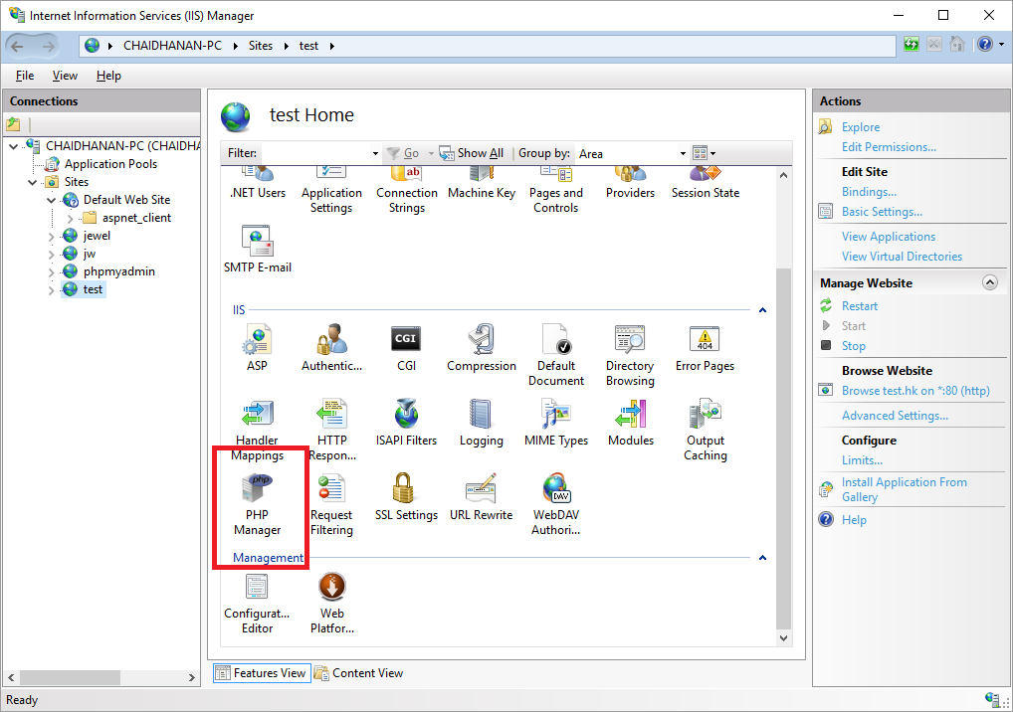This screenshot has height=712, width=1013.
Task: Open Handler Mappings
Action: 257,430
